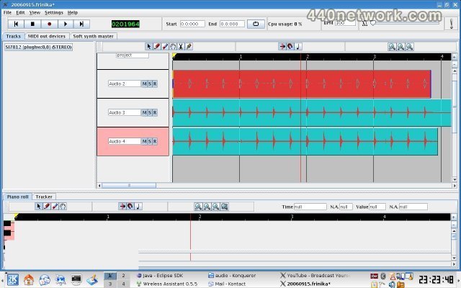
Task: Click middle zoom magnifier in tracks toolbar
Action: pos(400,47)
